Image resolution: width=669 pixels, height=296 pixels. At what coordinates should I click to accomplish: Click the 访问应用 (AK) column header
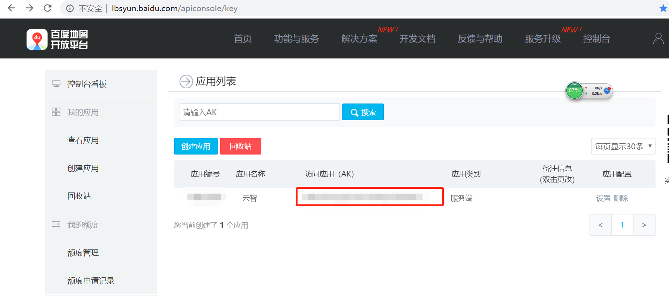[x=329, y=174]
